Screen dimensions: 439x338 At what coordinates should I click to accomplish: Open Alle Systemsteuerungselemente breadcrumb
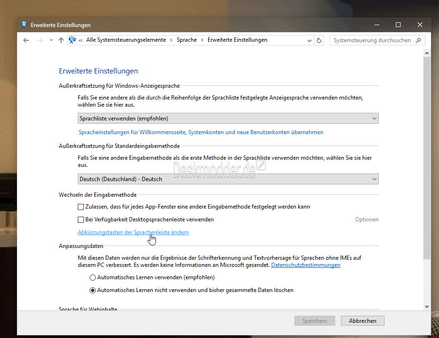(x=126, y=40)
